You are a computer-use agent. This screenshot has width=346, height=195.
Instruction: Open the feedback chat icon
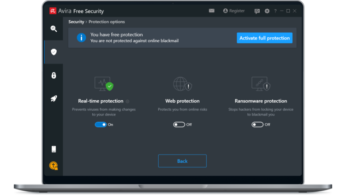pos(257,11)
